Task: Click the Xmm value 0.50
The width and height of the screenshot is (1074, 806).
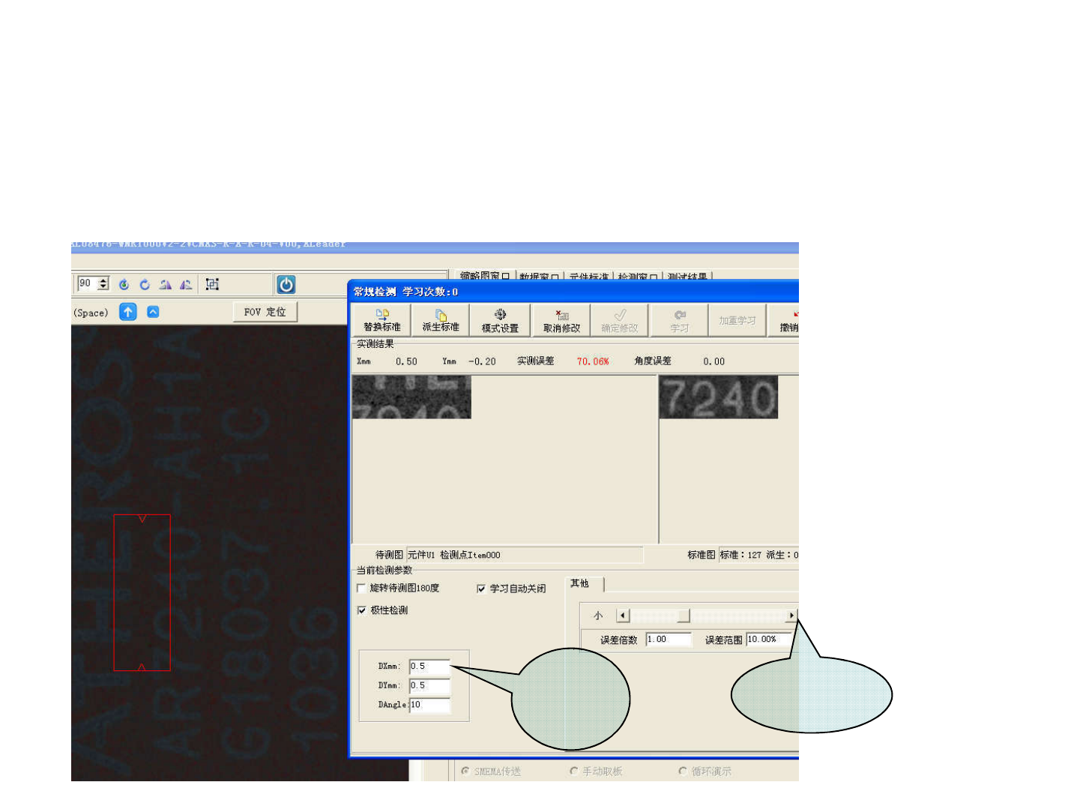Action: pos(406,361)
